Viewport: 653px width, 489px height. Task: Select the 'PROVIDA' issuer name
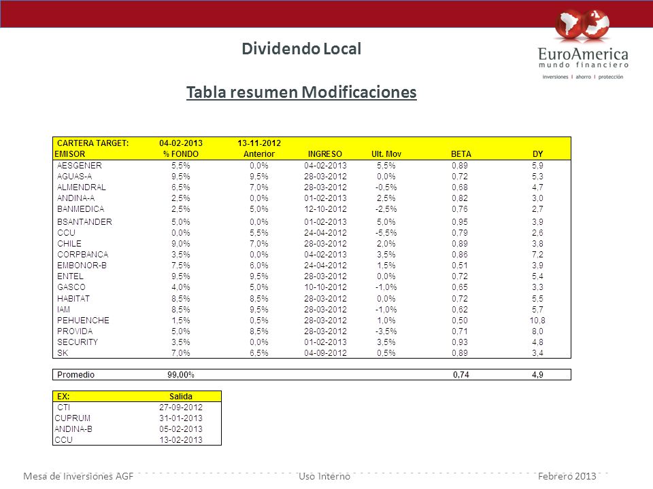[x=75, y=331]
